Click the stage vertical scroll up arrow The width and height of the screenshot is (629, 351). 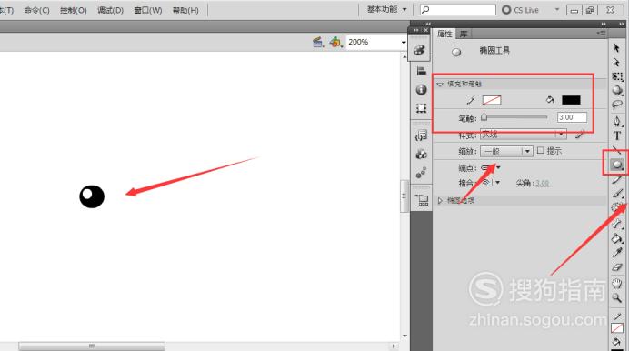click(404, 57)
